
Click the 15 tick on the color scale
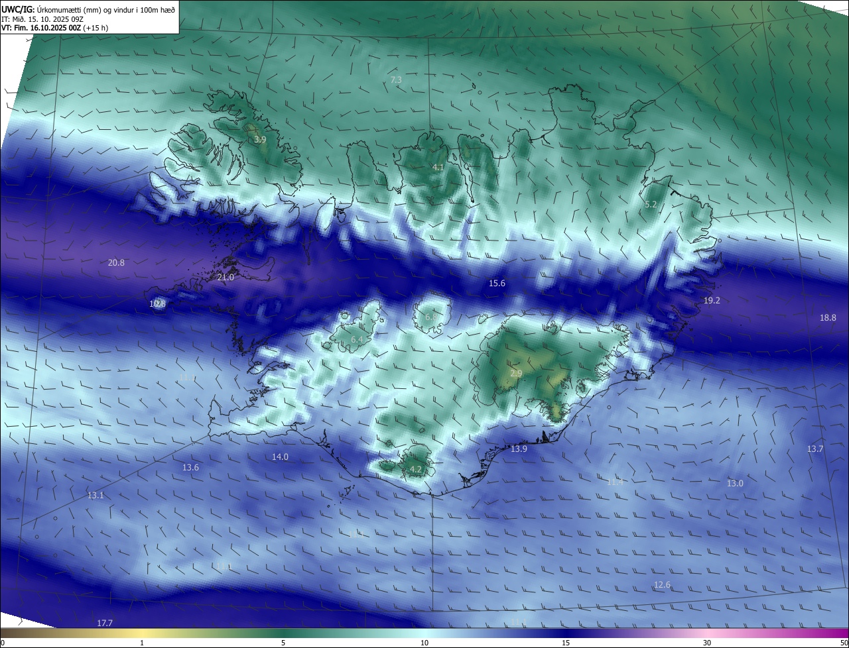point(566,643)
